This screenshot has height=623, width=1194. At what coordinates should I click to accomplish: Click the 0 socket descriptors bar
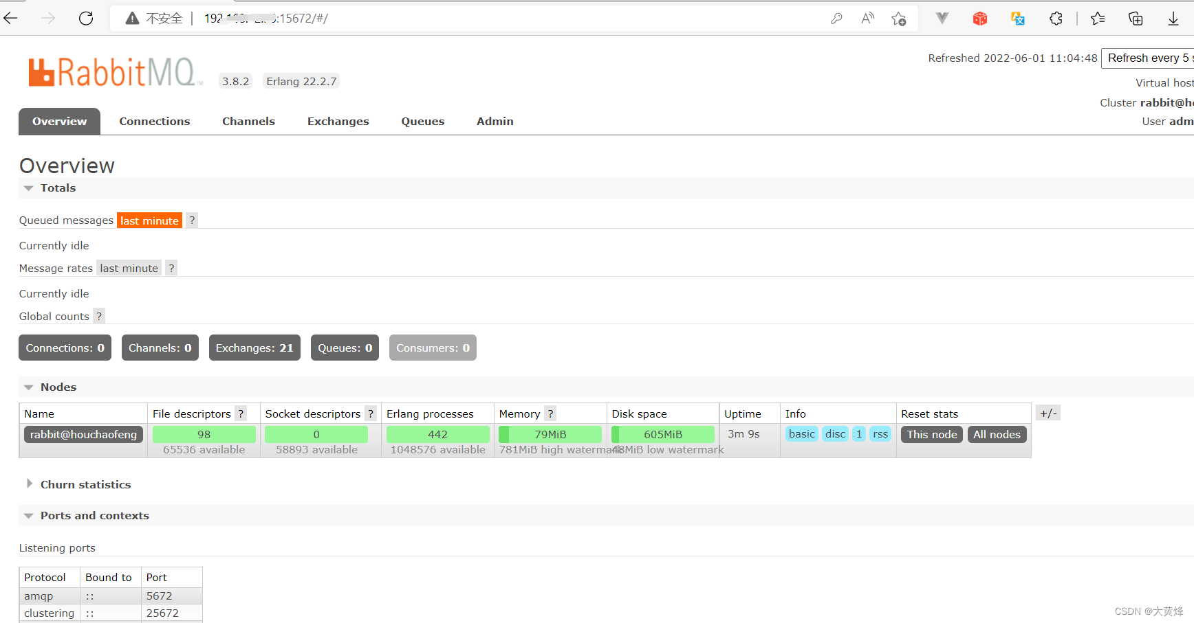click(x=316, y=434)
